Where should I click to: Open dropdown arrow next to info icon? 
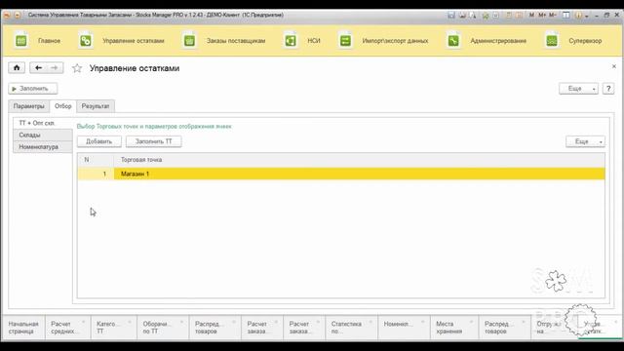[587, 16]
